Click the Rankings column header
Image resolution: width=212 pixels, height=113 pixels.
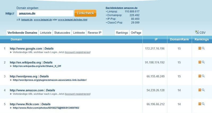[202, 39]
